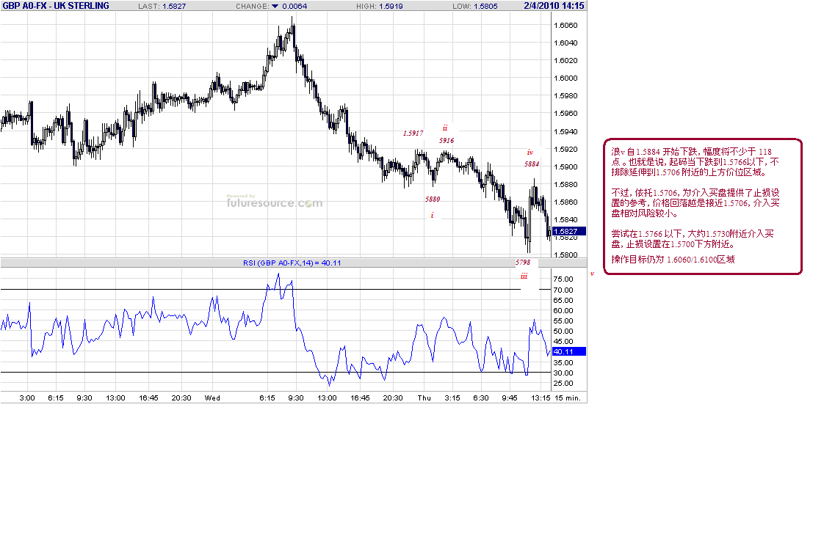Viewport: 824px width, 542px height.
Task: Click the 1.6060 price axis label
Action: (565, 25)
